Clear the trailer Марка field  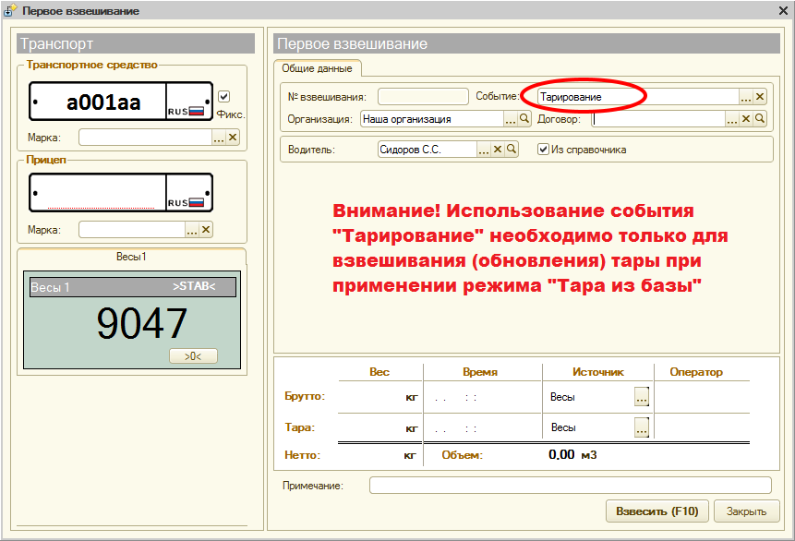click(x=206, y=230)
